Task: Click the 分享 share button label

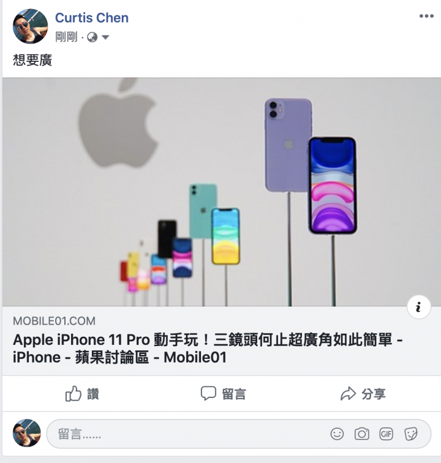Action: [374, 394]
